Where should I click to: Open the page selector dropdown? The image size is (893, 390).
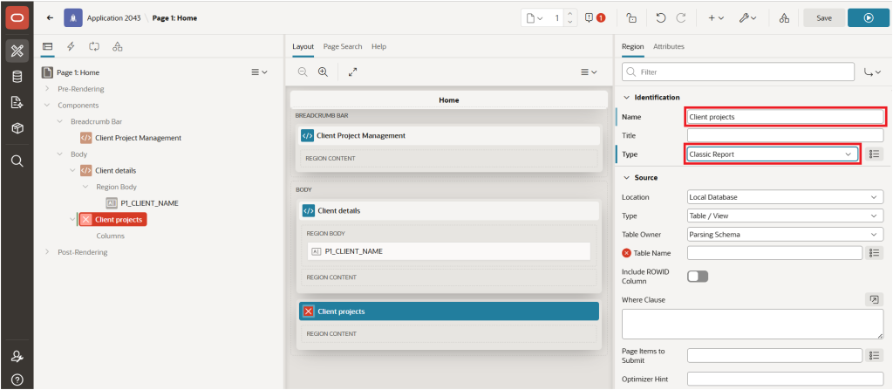[534, 17]
